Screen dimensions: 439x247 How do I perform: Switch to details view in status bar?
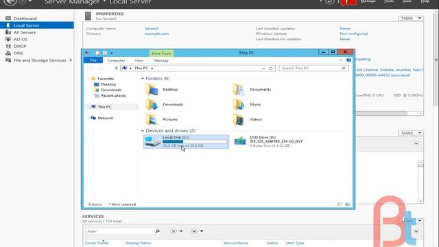pyautogui.click(x=340, y=204)
